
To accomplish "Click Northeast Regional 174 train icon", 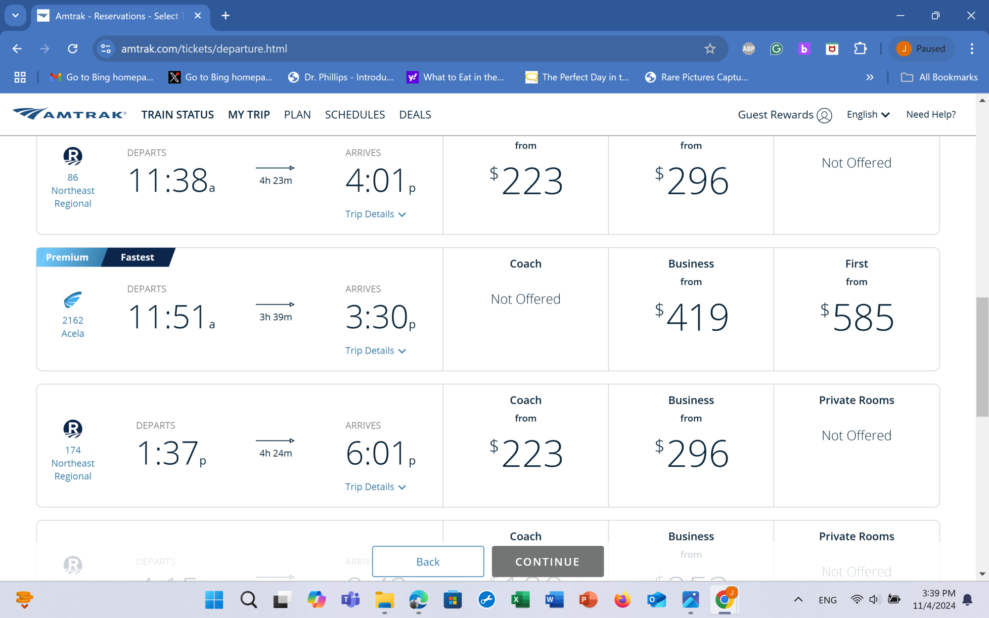I will tap(73, 429).
